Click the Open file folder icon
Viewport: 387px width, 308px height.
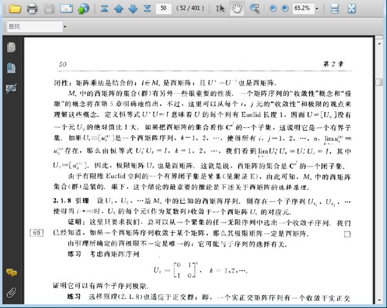pos(14,8)
